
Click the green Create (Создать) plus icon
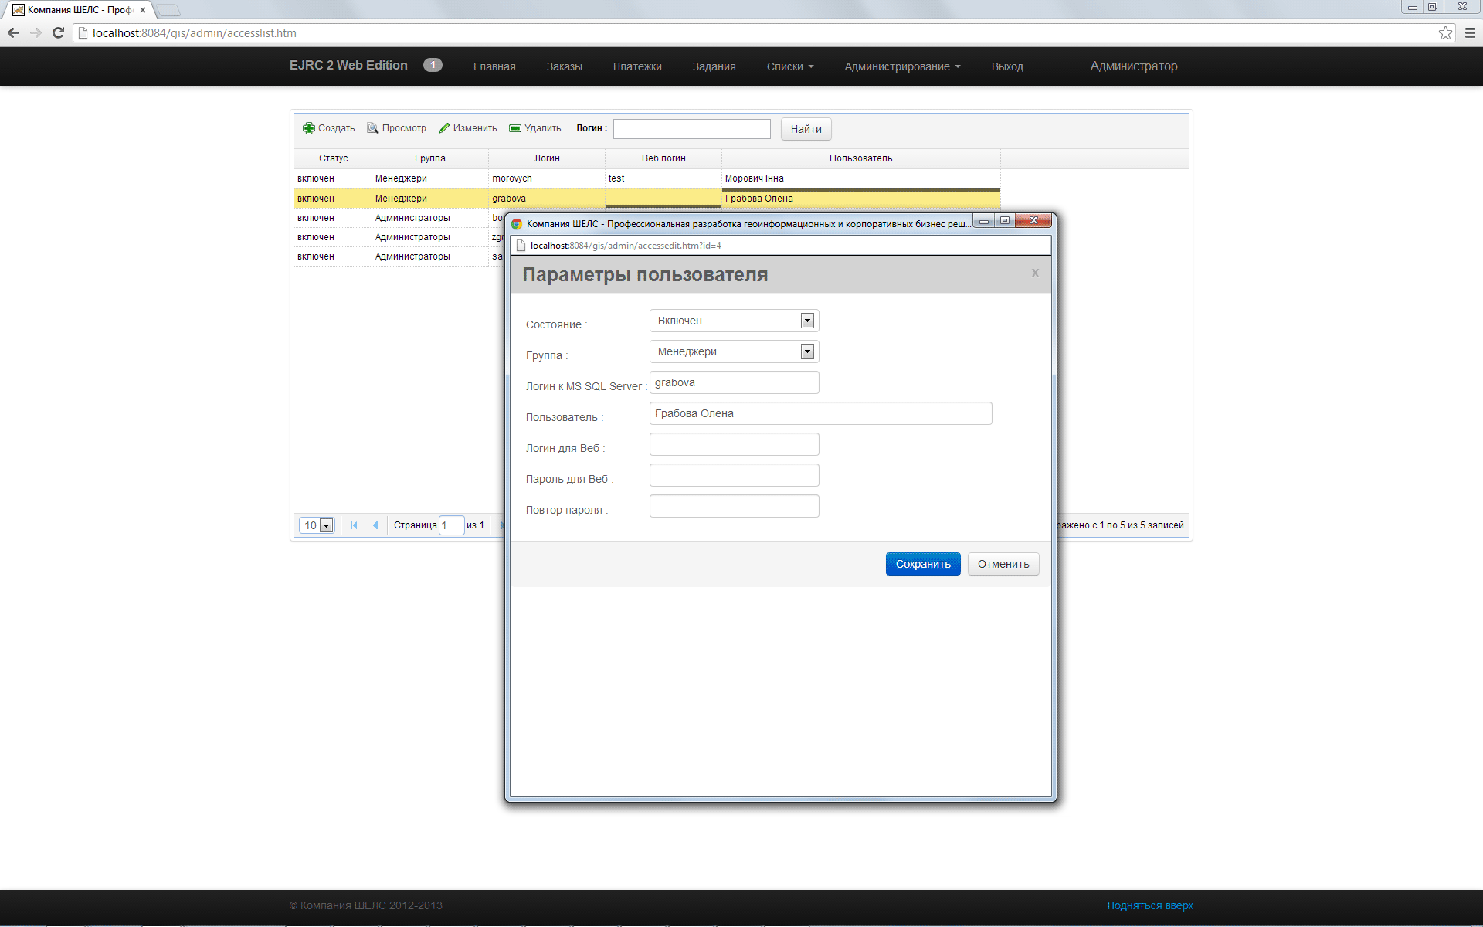pyautogui.click(x=309, y=128)
